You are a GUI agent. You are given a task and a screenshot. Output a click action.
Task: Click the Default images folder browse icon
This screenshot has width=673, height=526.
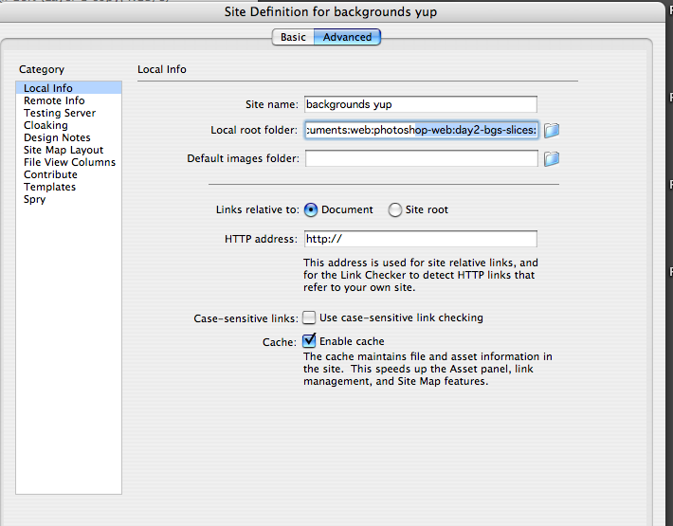coord(552,158)
